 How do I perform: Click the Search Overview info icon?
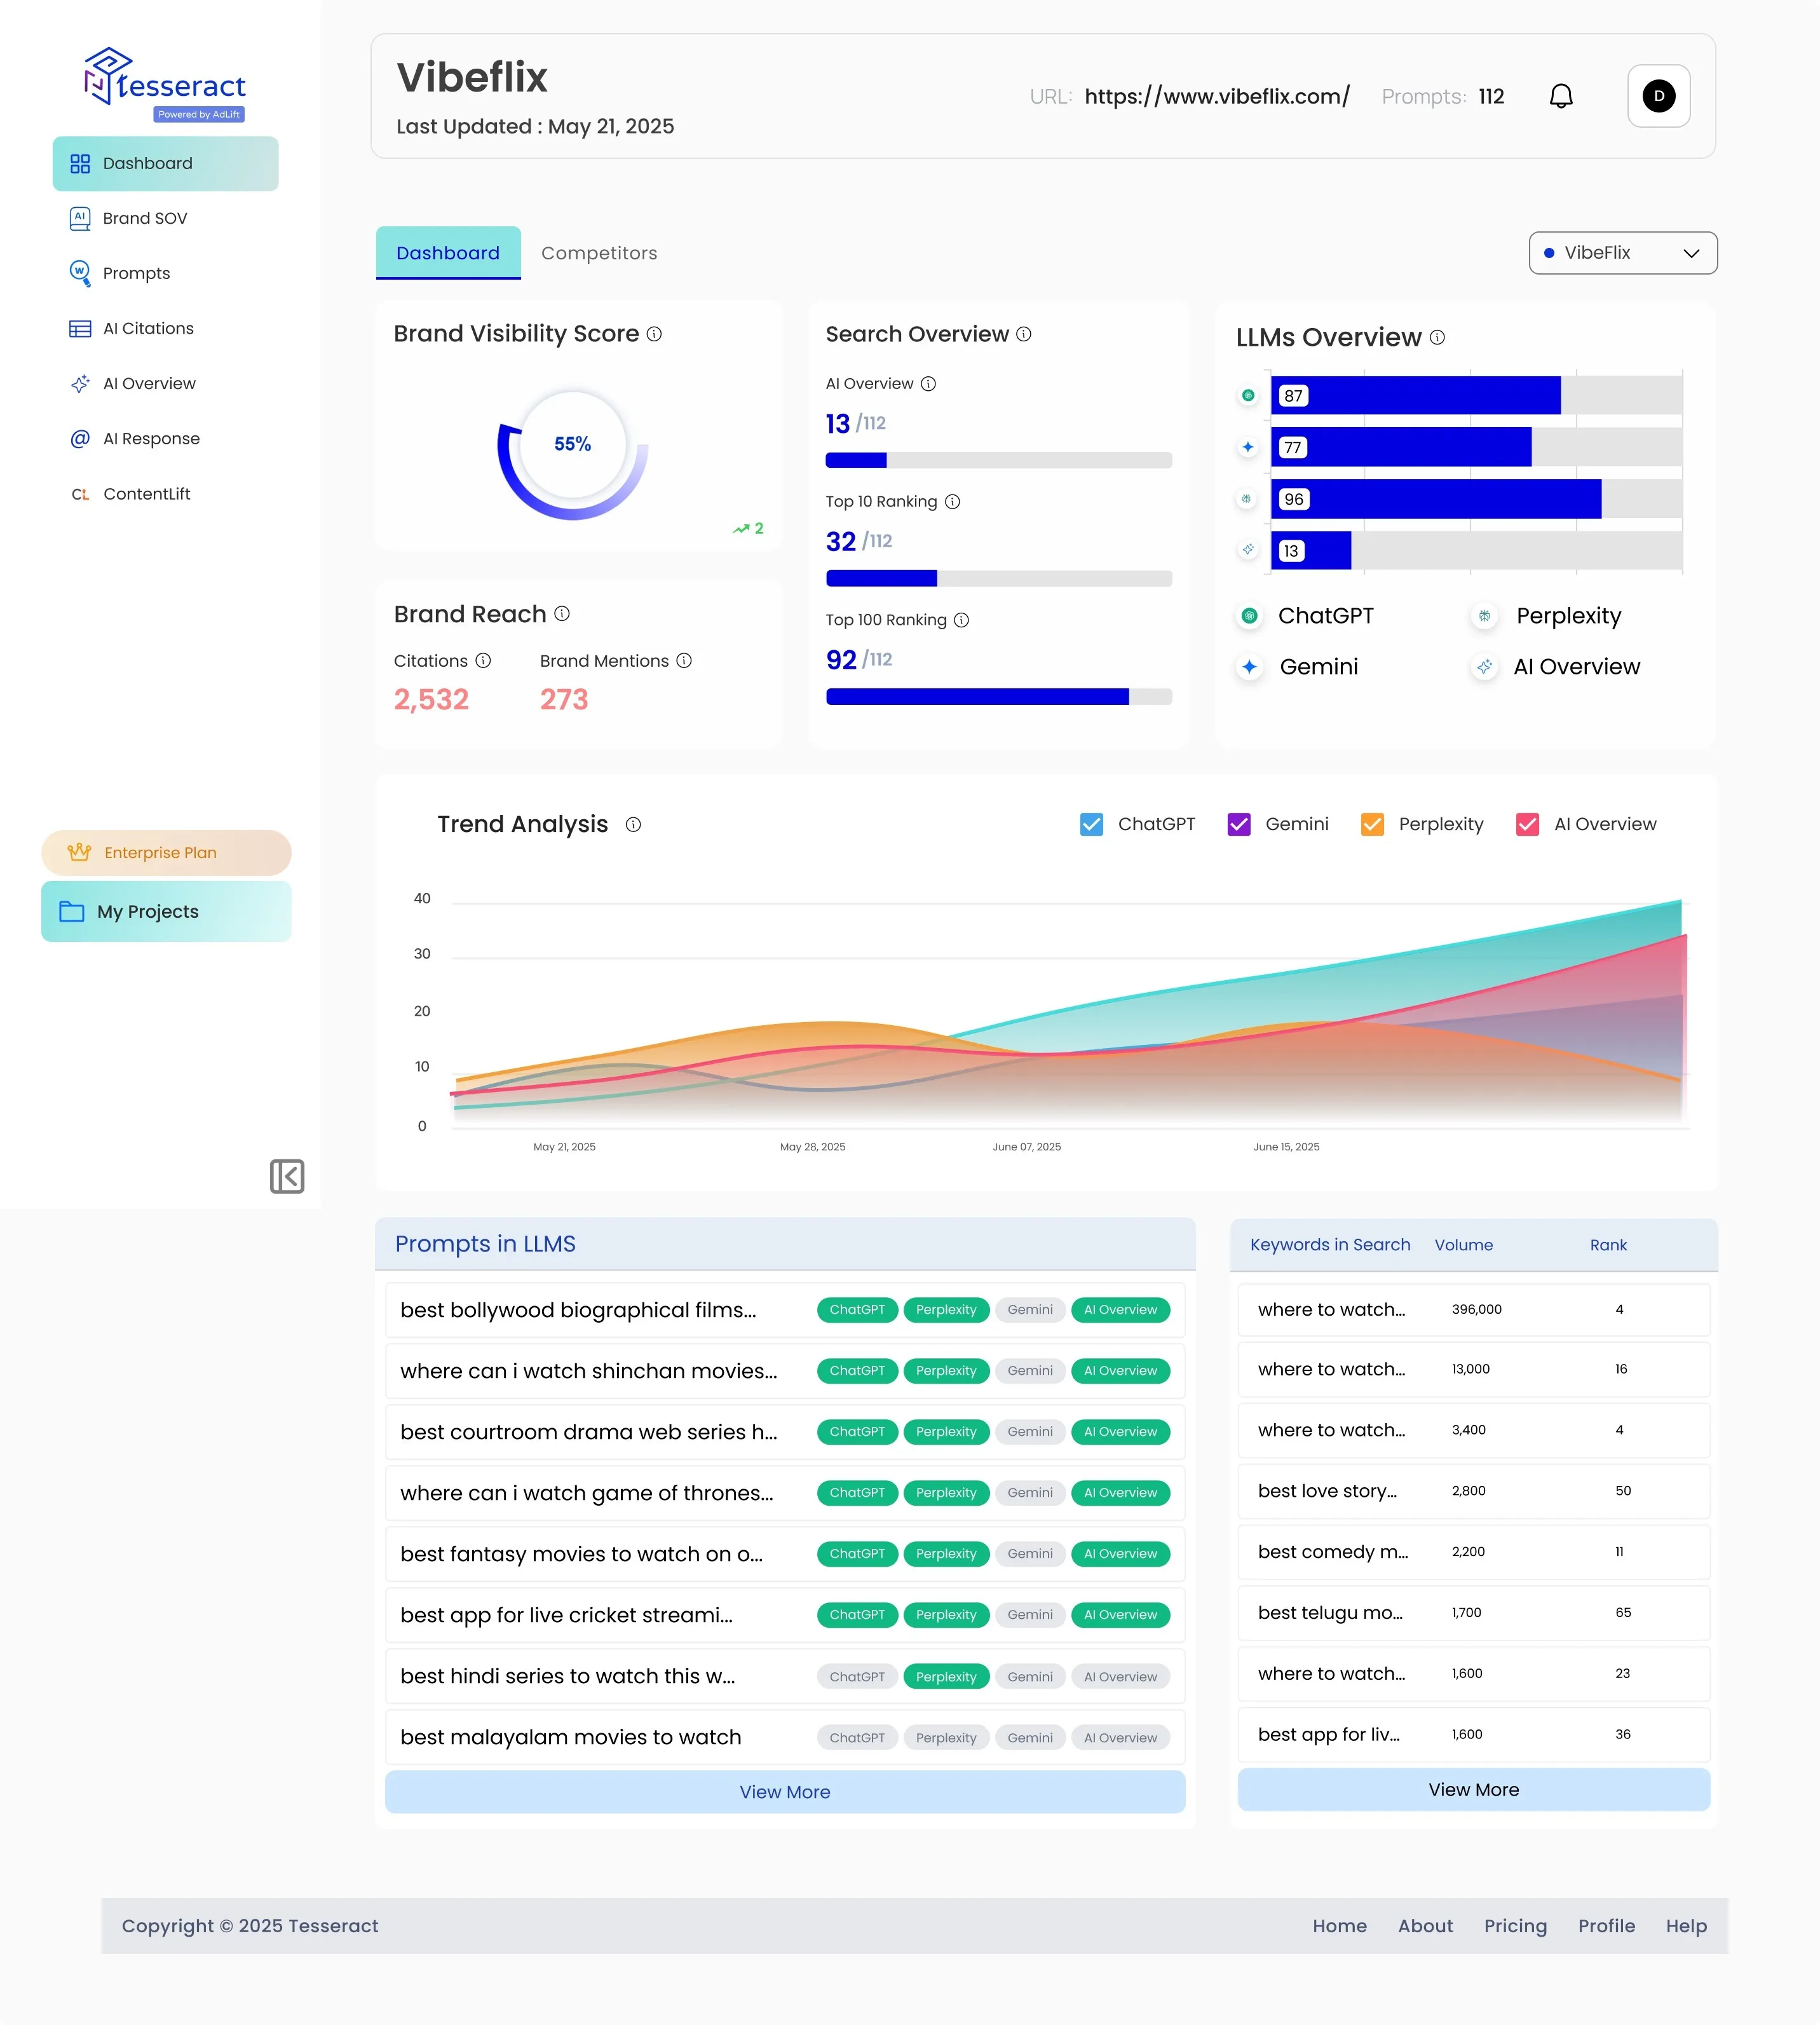pyautogui.click(x=1024, y=334)
